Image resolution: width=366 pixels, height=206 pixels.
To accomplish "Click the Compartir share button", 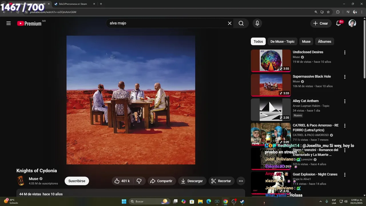I will pyautogui.click(x=162, y=181).
